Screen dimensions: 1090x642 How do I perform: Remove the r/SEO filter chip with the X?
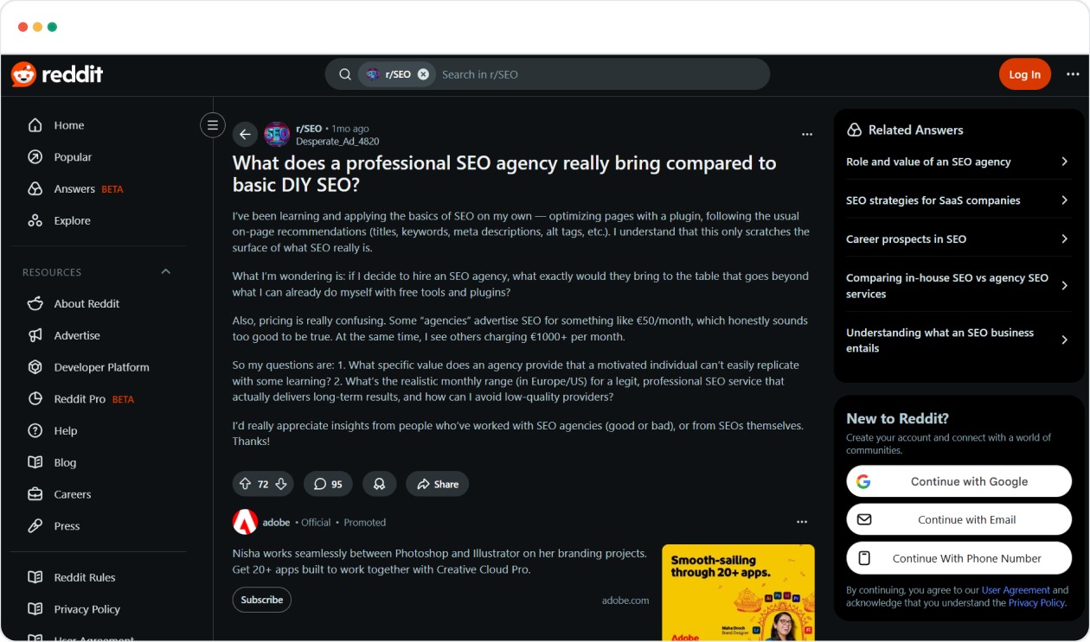[x=422, y=74]
